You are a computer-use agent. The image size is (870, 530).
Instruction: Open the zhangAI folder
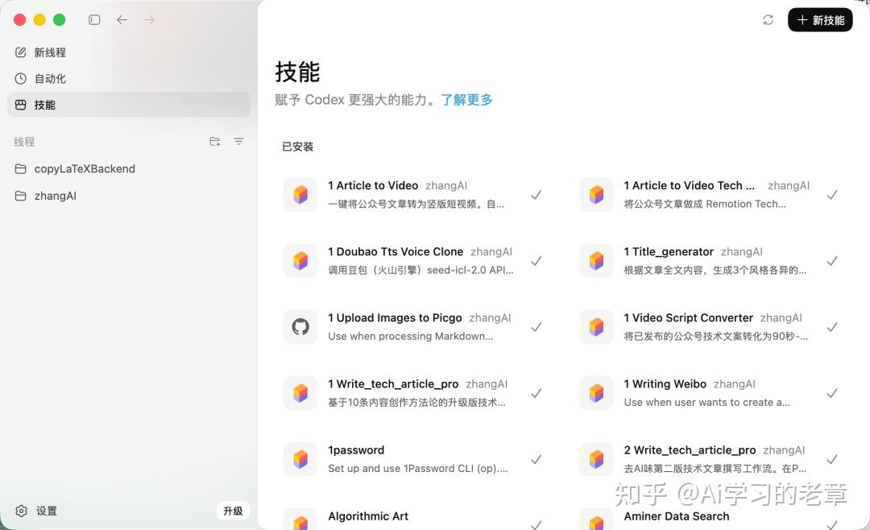coord(129,196)
